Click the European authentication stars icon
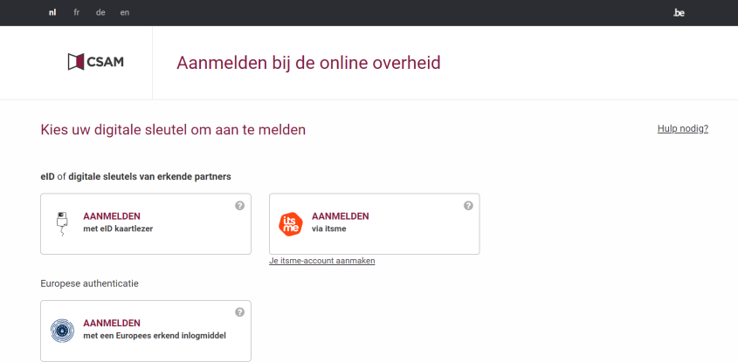This screenshot has width=738, height=362. coord(61,331)
